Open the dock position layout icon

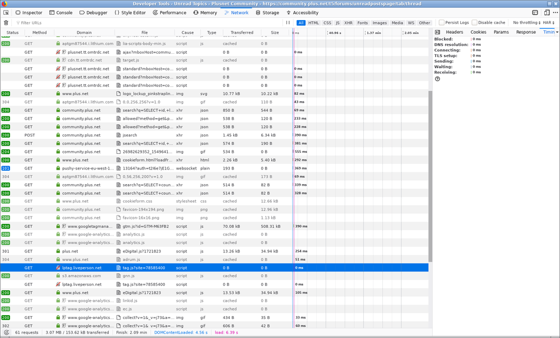point(535,12)
